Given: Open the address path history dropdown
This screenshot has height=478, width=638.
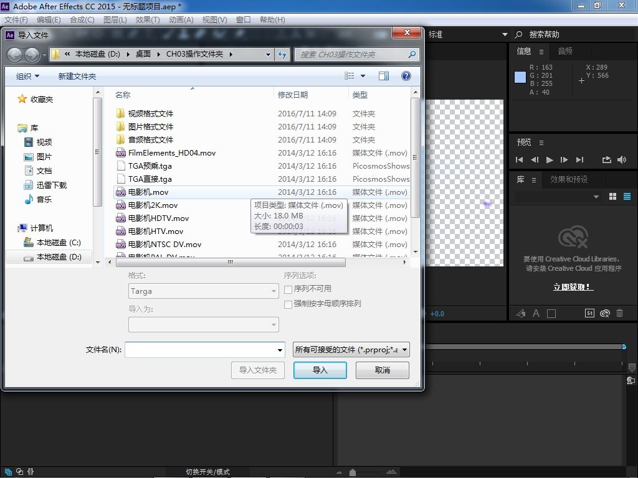Looking at the screenshot, I should coord(268,55).
